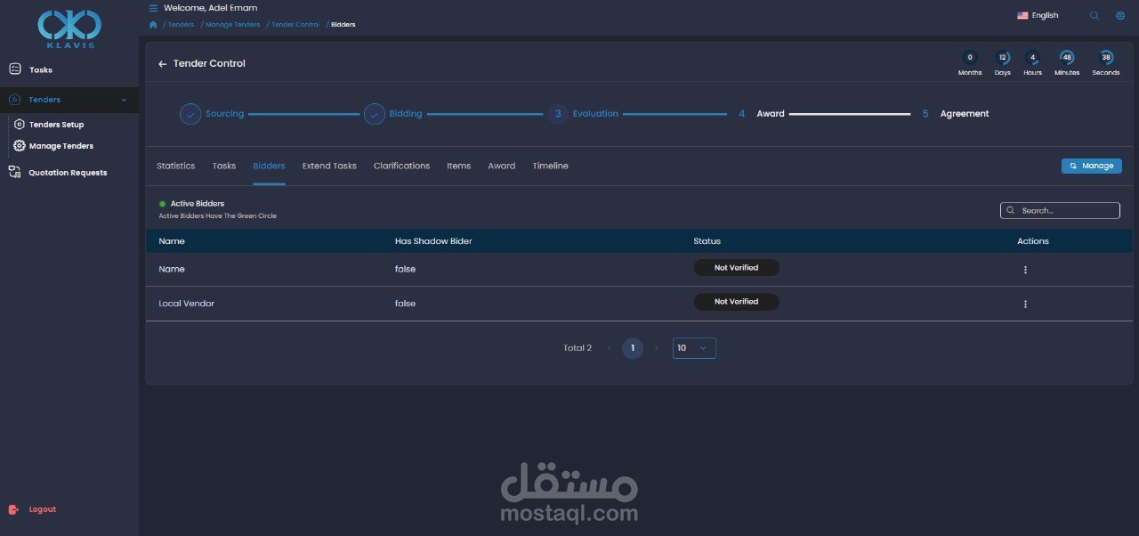Click the magnifier icon in the search box
Screen dimensions: 1139x536
[1011, 211]
